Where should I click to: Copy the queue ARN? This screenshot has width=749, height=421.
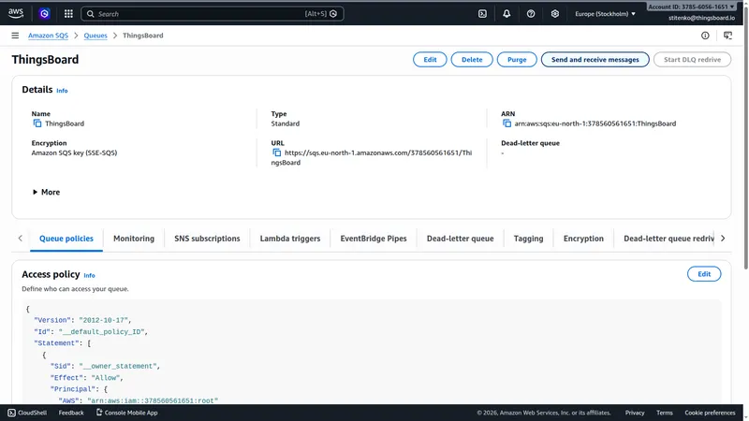pyautogui.click(x=507, y=123)
